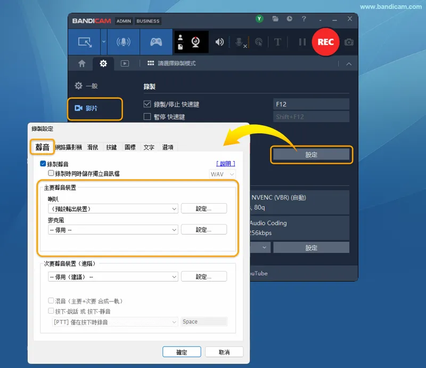Viewport: 426px width, 368px height.
Task: Toggle microphone muted icon in toolbar
Action: coord(240,42)
